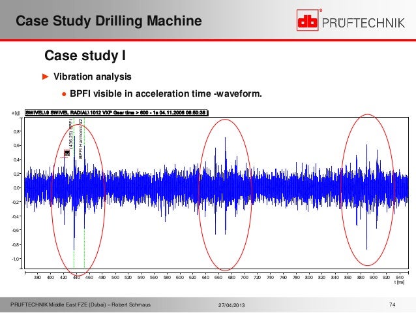This screenshot has height=313, width=416.
Task: Click the 720 tick on the time axis
Action: pos(258,277)
